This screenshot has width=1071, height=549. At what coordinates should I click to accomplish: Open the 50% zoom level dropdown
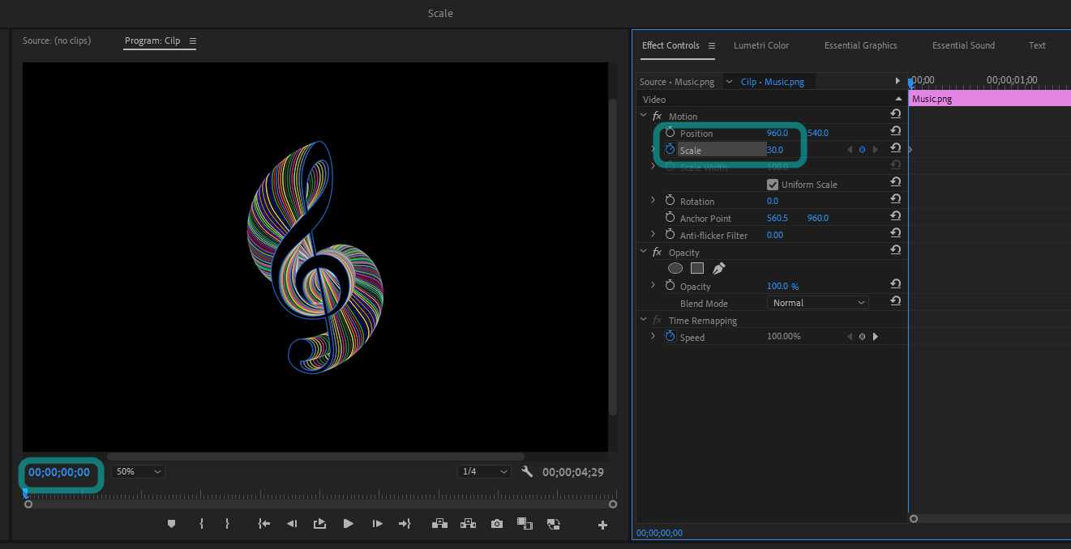(139, 471)
